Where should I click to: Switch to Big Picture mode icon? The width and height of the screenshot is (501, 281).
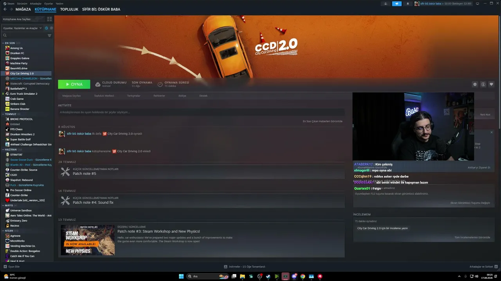(x=478, y=4)
